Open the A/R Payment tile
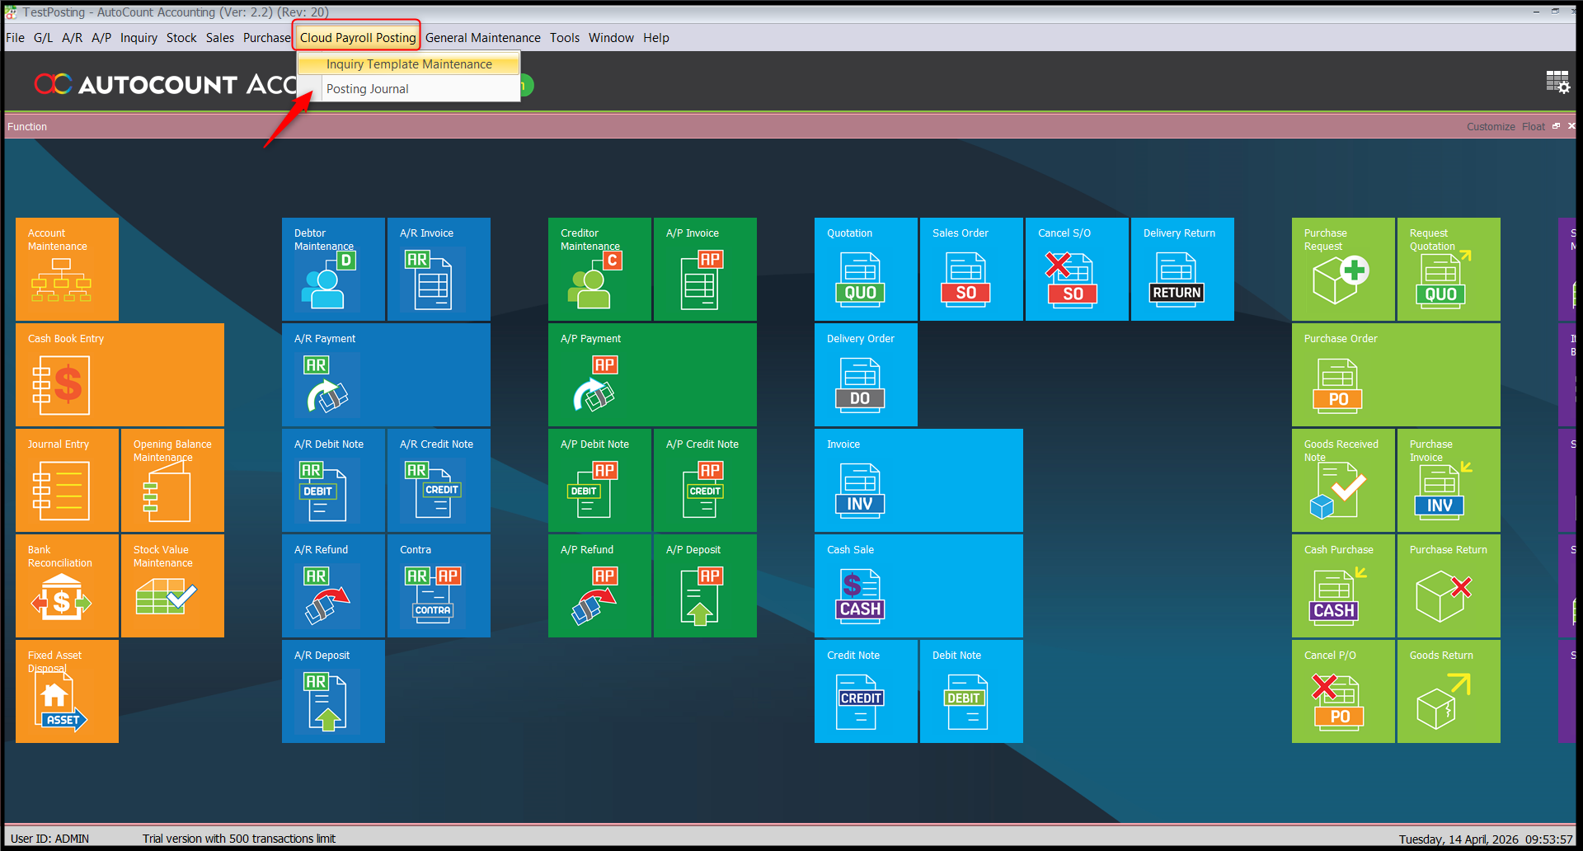Viewport: 1583px width, 851px height. [386, 374]
